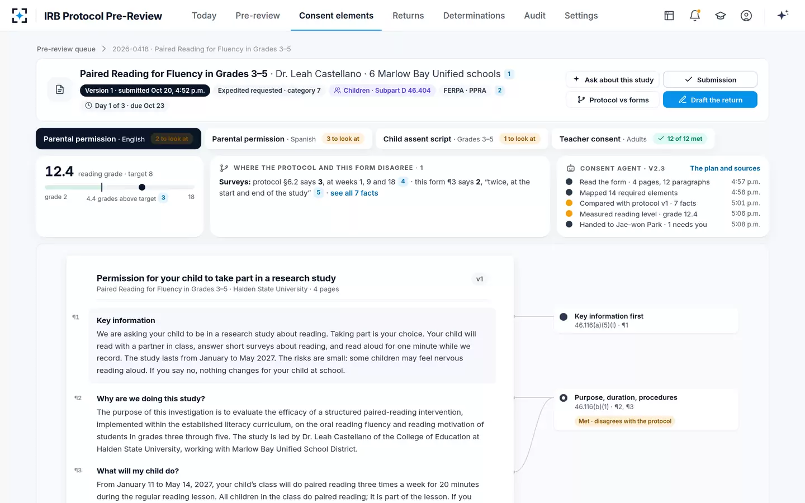The width and height of the screenshot is (805, 503).
Task: Click the Consent Agent icon in agent panel
Action: point(571,168)
